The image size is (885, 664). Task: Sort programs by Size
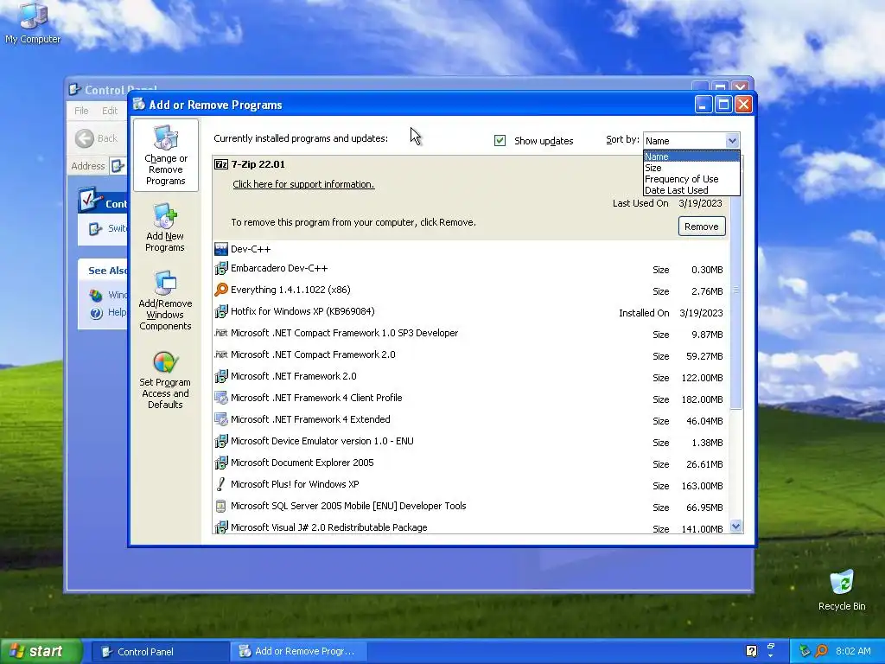(x=691, y=168)
